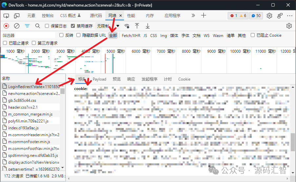Open the Application (应用程序) tab

172,16
